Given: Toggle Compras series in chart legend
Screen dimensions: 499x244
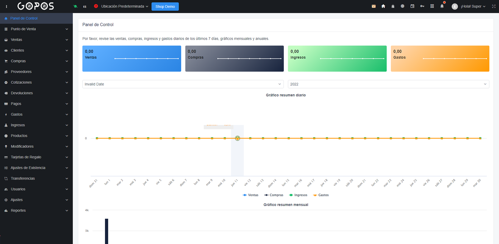Looking at the screenshot, I should (274, 195).
